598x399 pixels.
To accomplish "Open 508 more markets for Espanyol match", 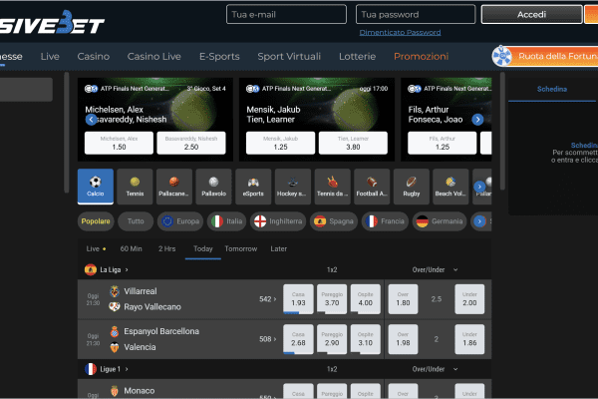I will (x=268, y=339).
